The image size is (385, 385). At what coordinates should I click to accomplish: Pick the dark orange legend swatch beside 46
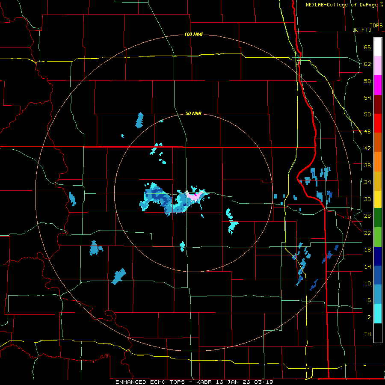point(378,142)
